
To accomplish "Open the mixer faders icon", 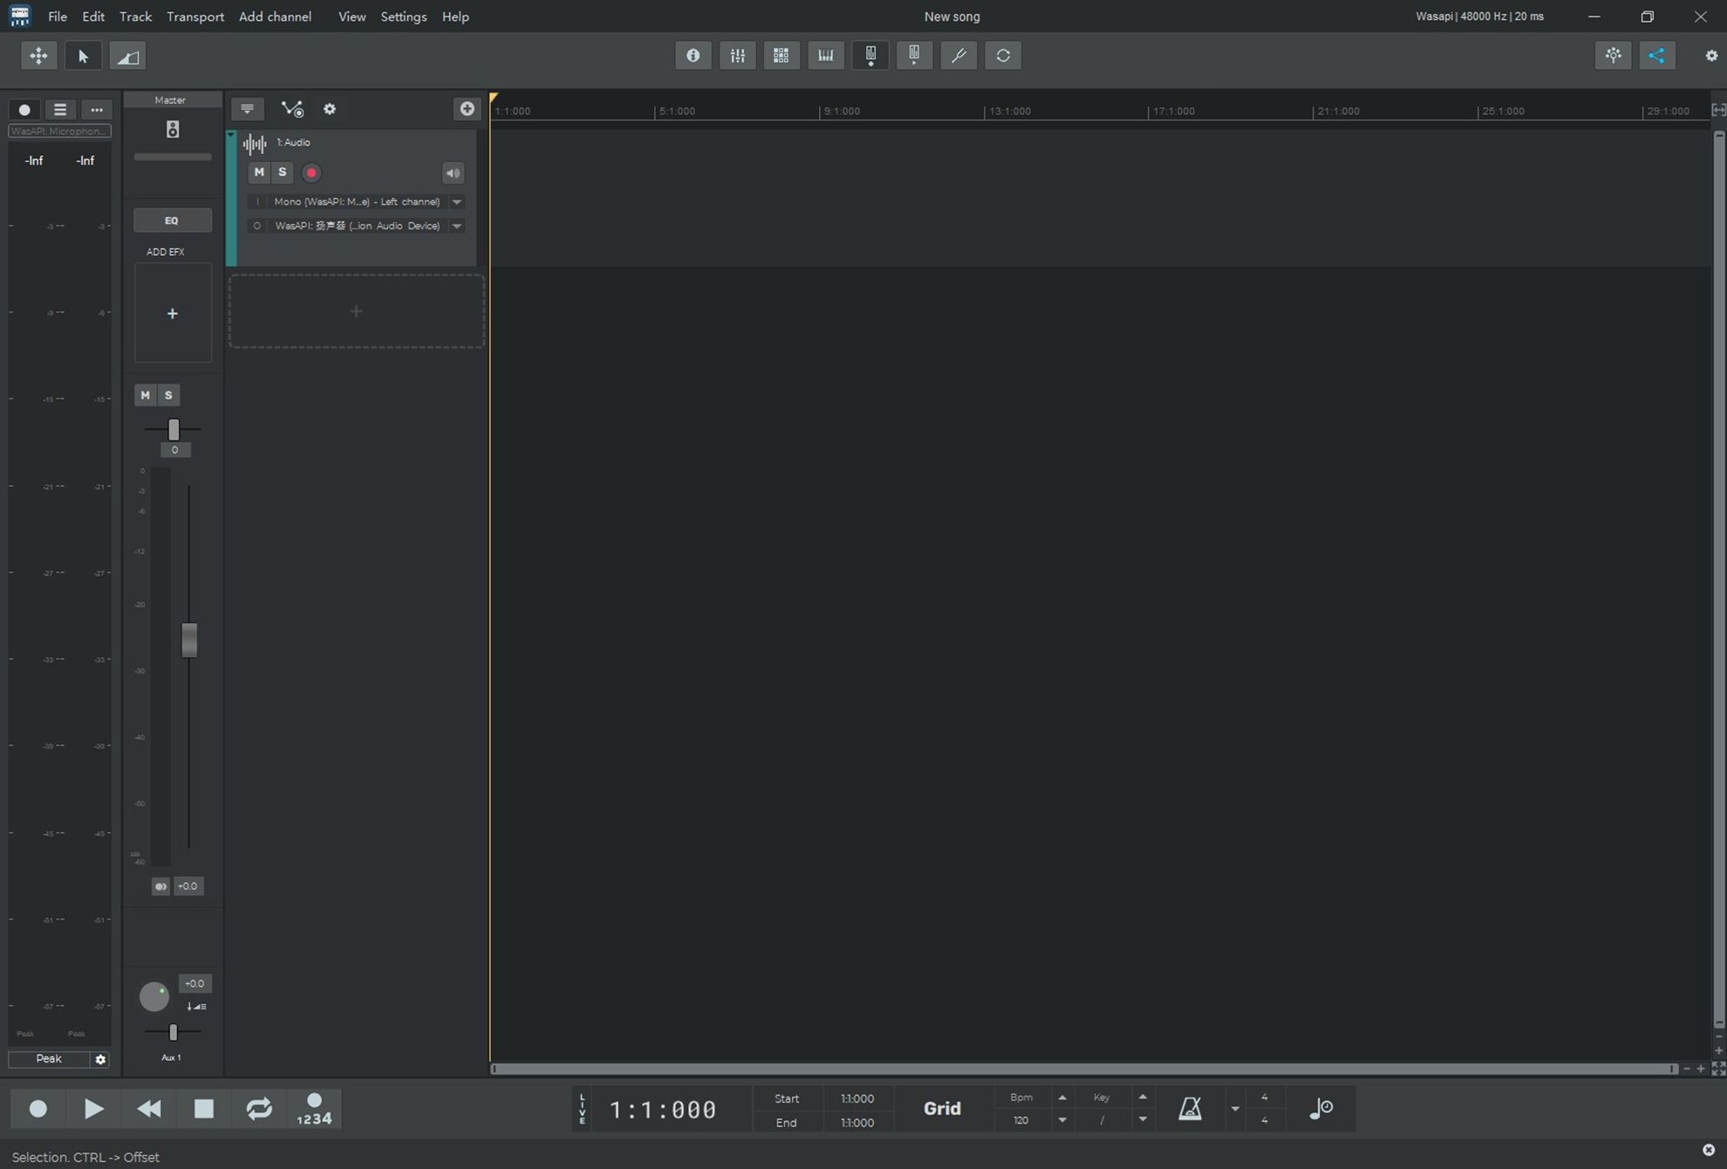I will click(737, 56).
